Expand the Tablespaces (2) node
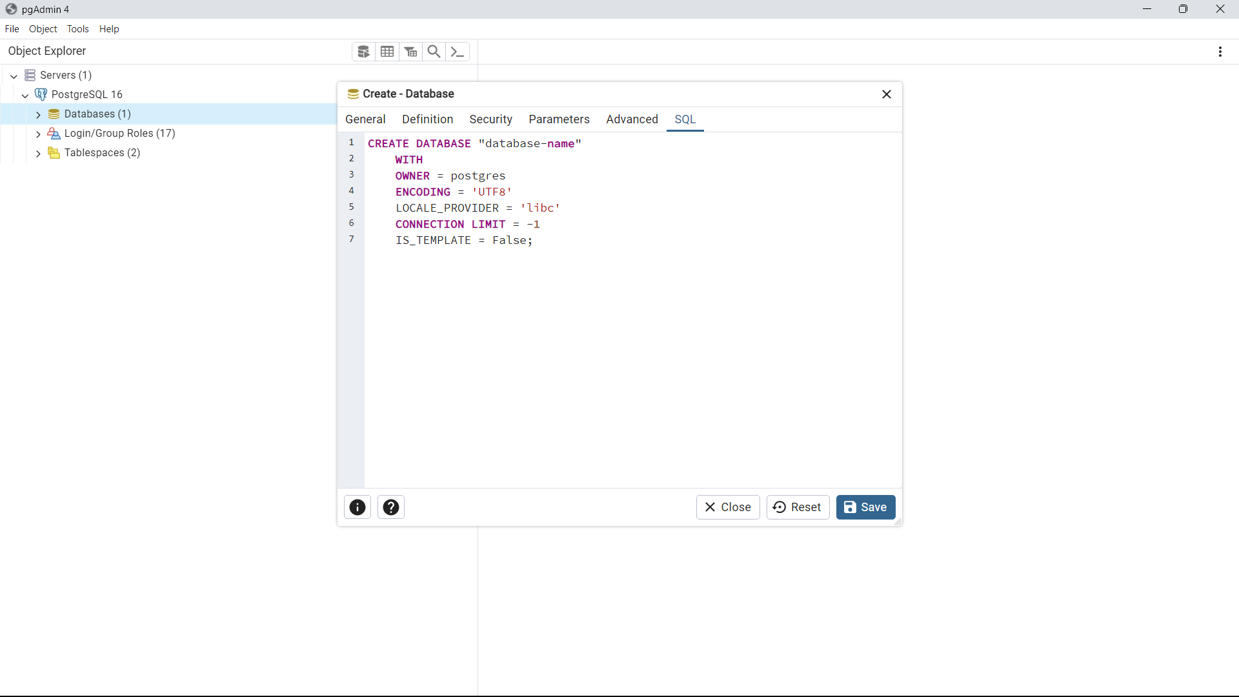The width and height of the screenshot is (1239, 697). click(x=38, y=154)
